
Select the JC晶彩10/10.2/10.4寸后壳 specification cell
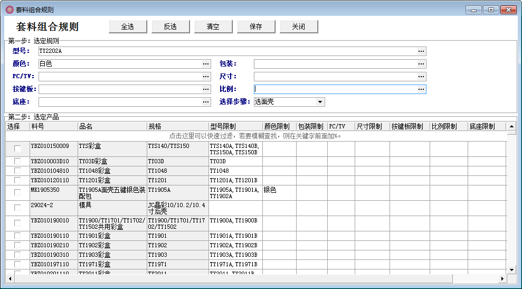click(178, 208)
